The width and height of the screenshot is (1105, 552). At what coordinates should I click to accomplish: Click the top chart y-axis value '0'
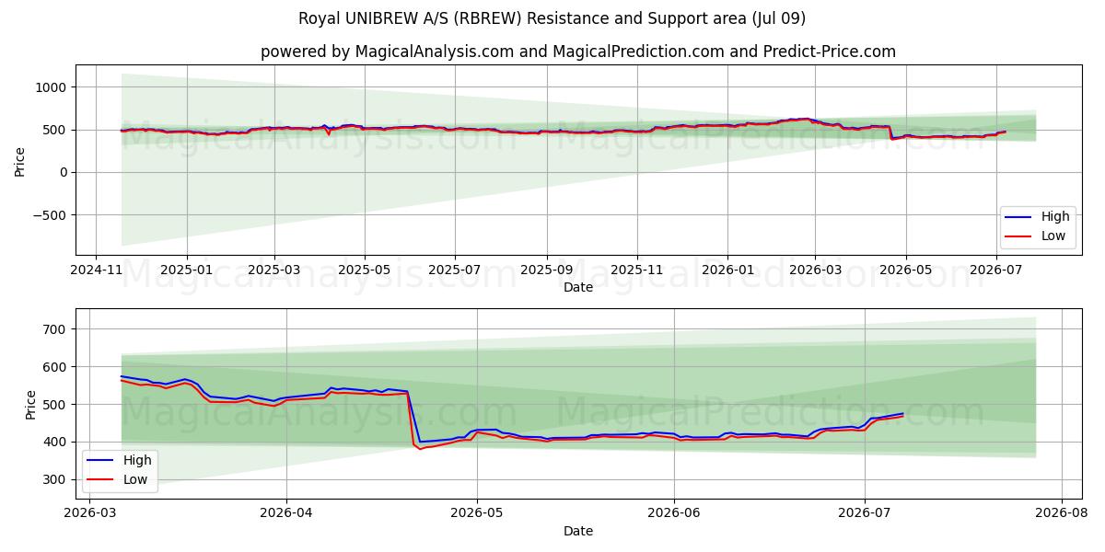click(64, 172)
